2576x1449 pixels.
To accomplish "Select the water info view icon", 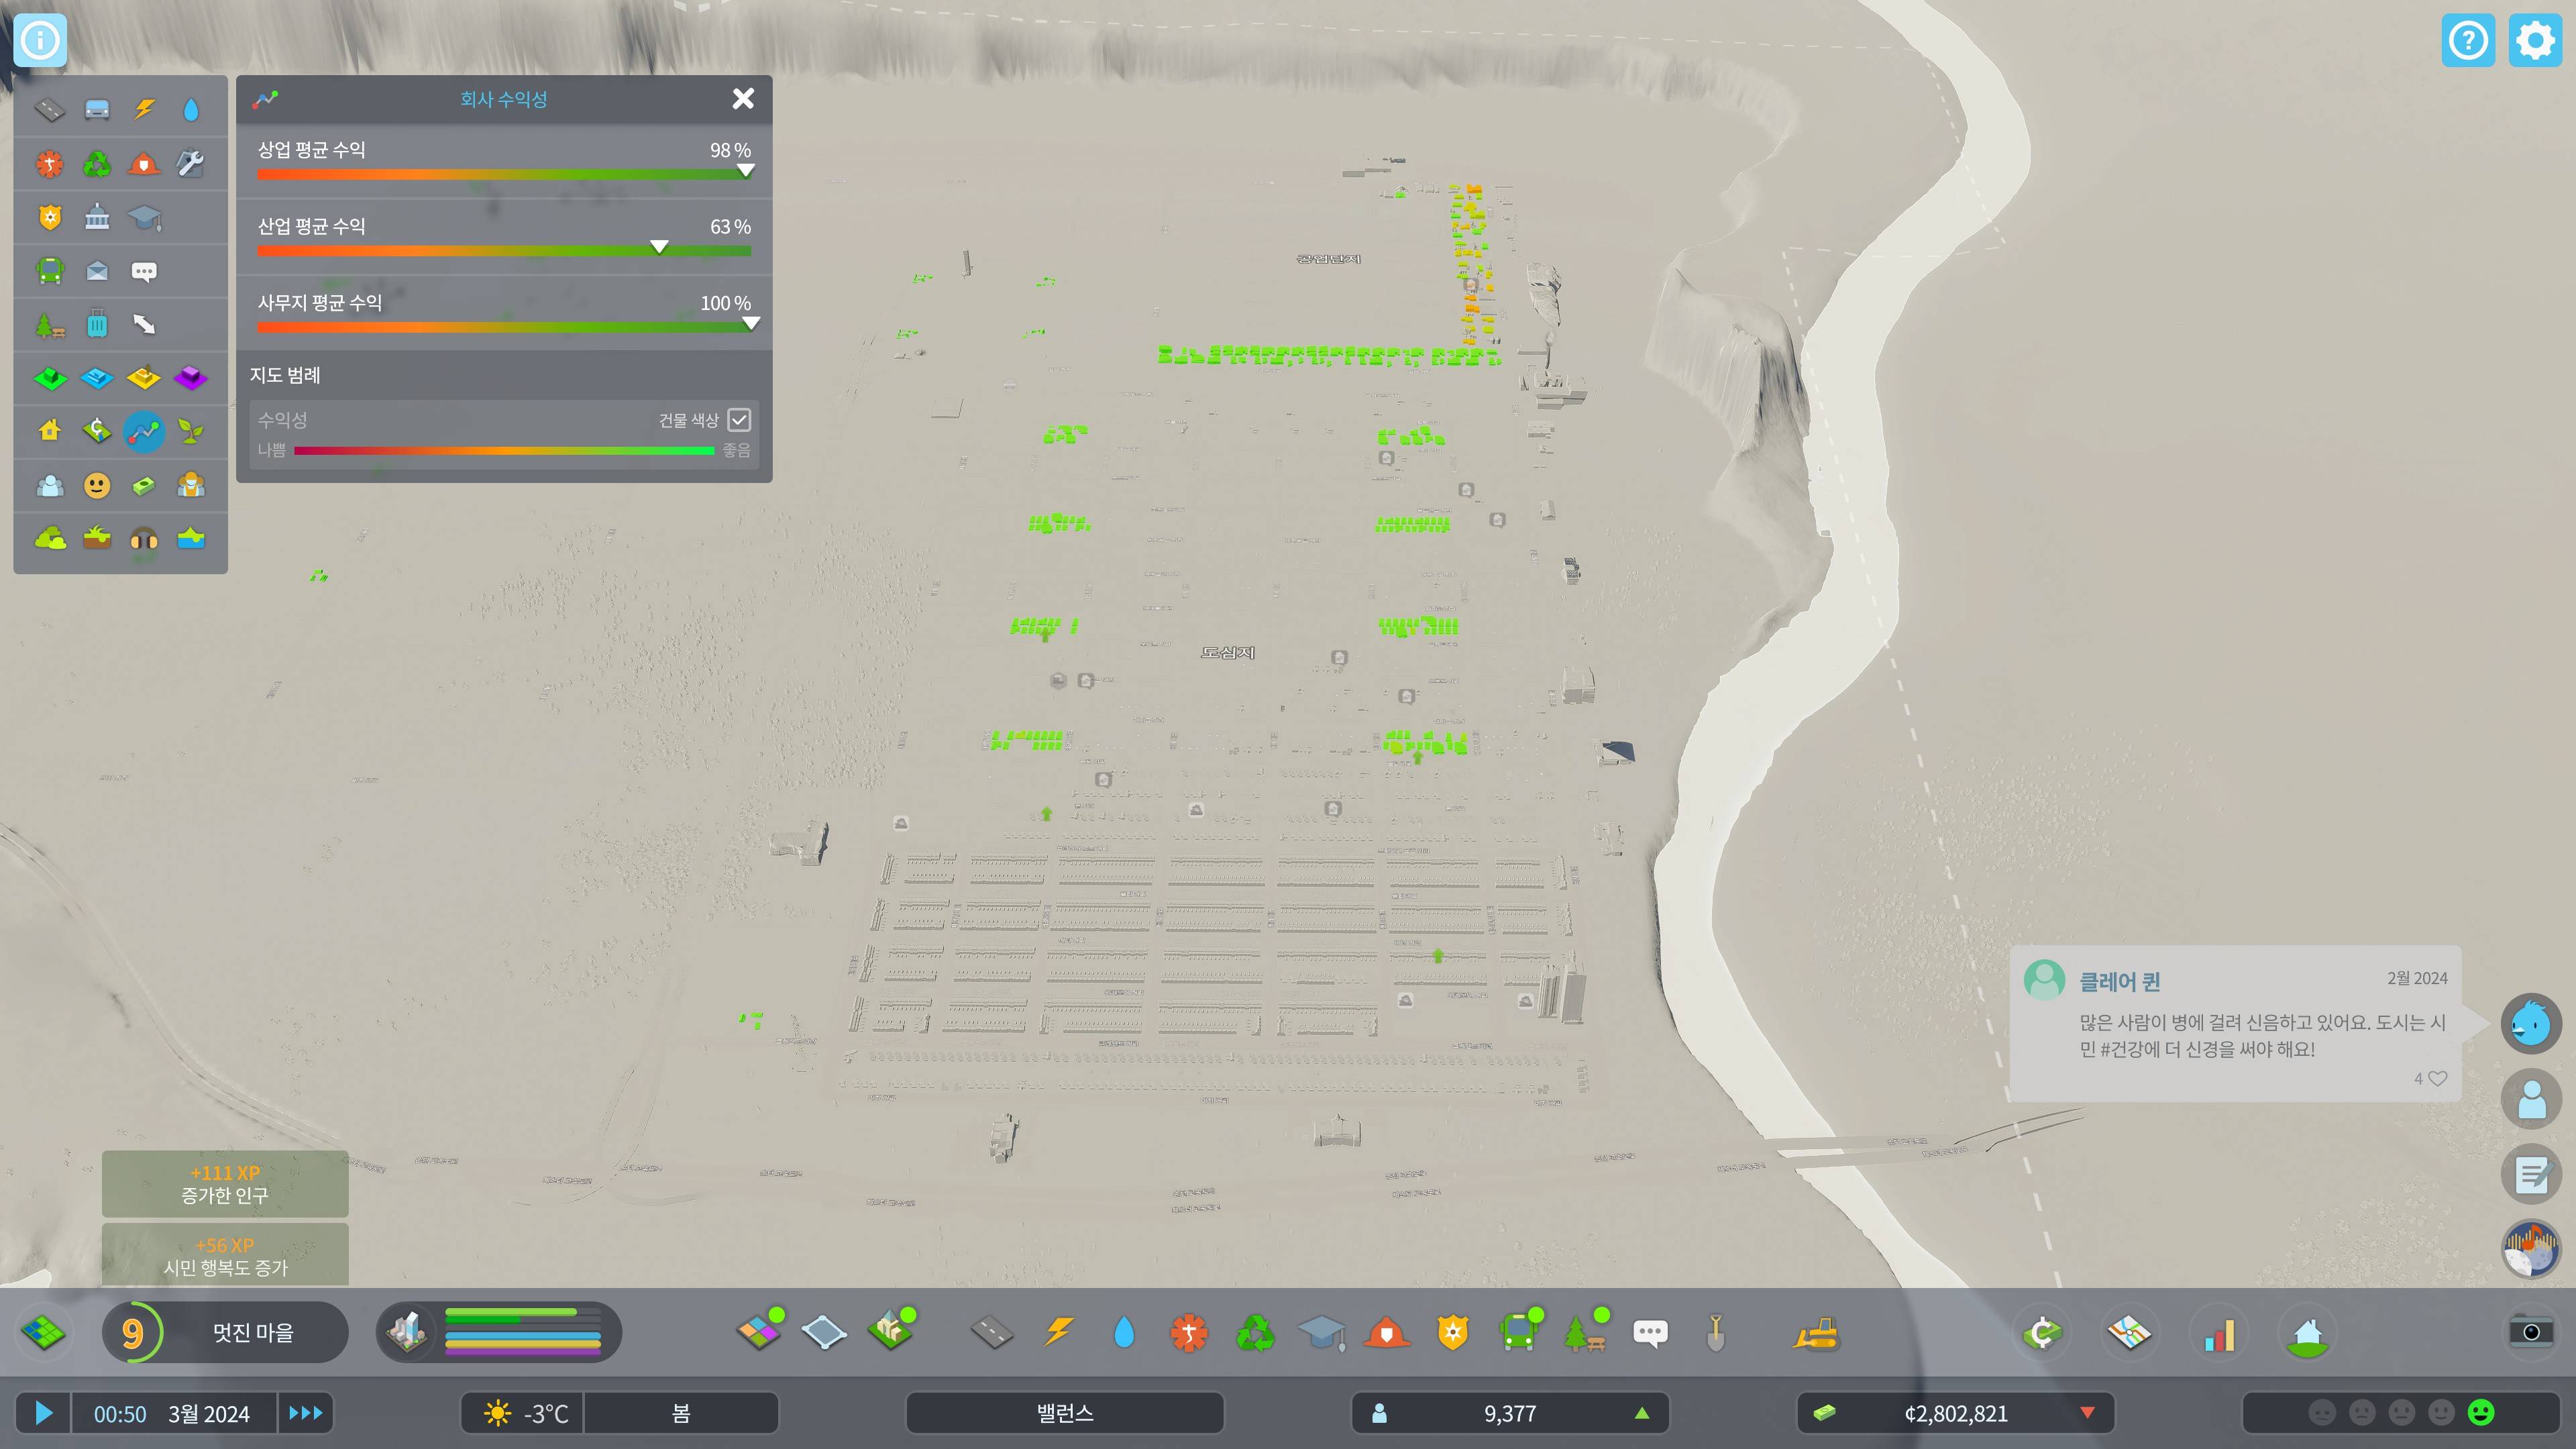I will (x=191, y=109).
